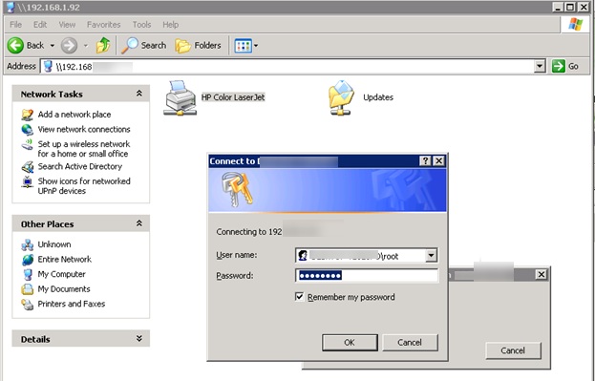Click inside the Password field

tap(367, 276)
